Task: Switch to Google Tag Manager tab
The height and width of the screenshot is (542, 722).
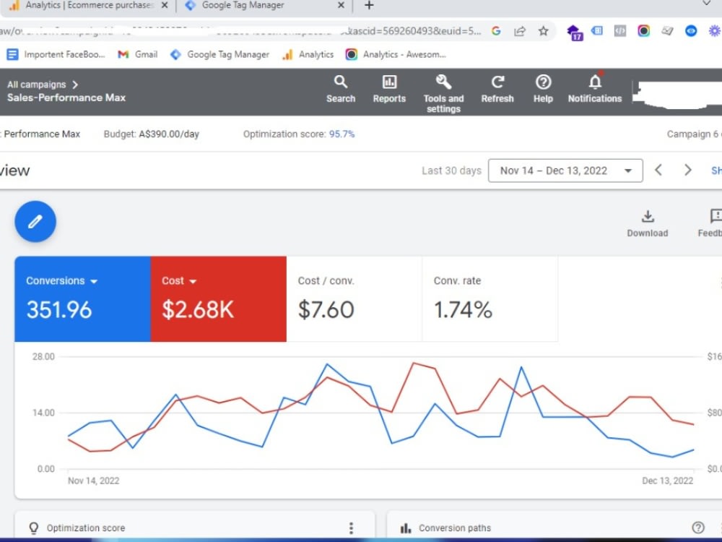Action: [264, 6]
